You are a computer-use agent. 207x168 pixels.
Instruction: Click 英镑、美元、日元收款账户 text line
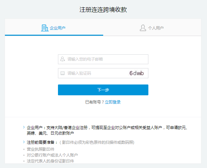pos(50,133)
